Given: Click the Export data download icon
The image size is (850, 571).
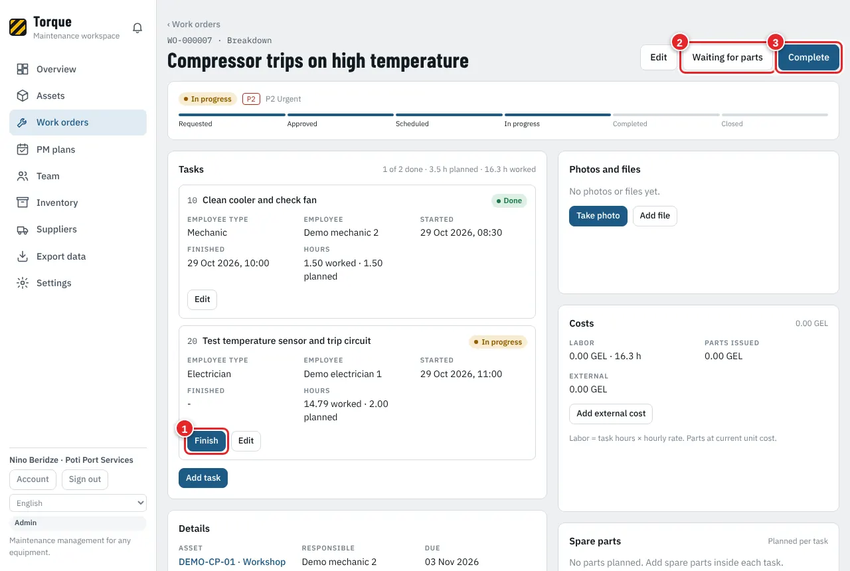Looking at the screenshot, I should [x=23, y=256].
